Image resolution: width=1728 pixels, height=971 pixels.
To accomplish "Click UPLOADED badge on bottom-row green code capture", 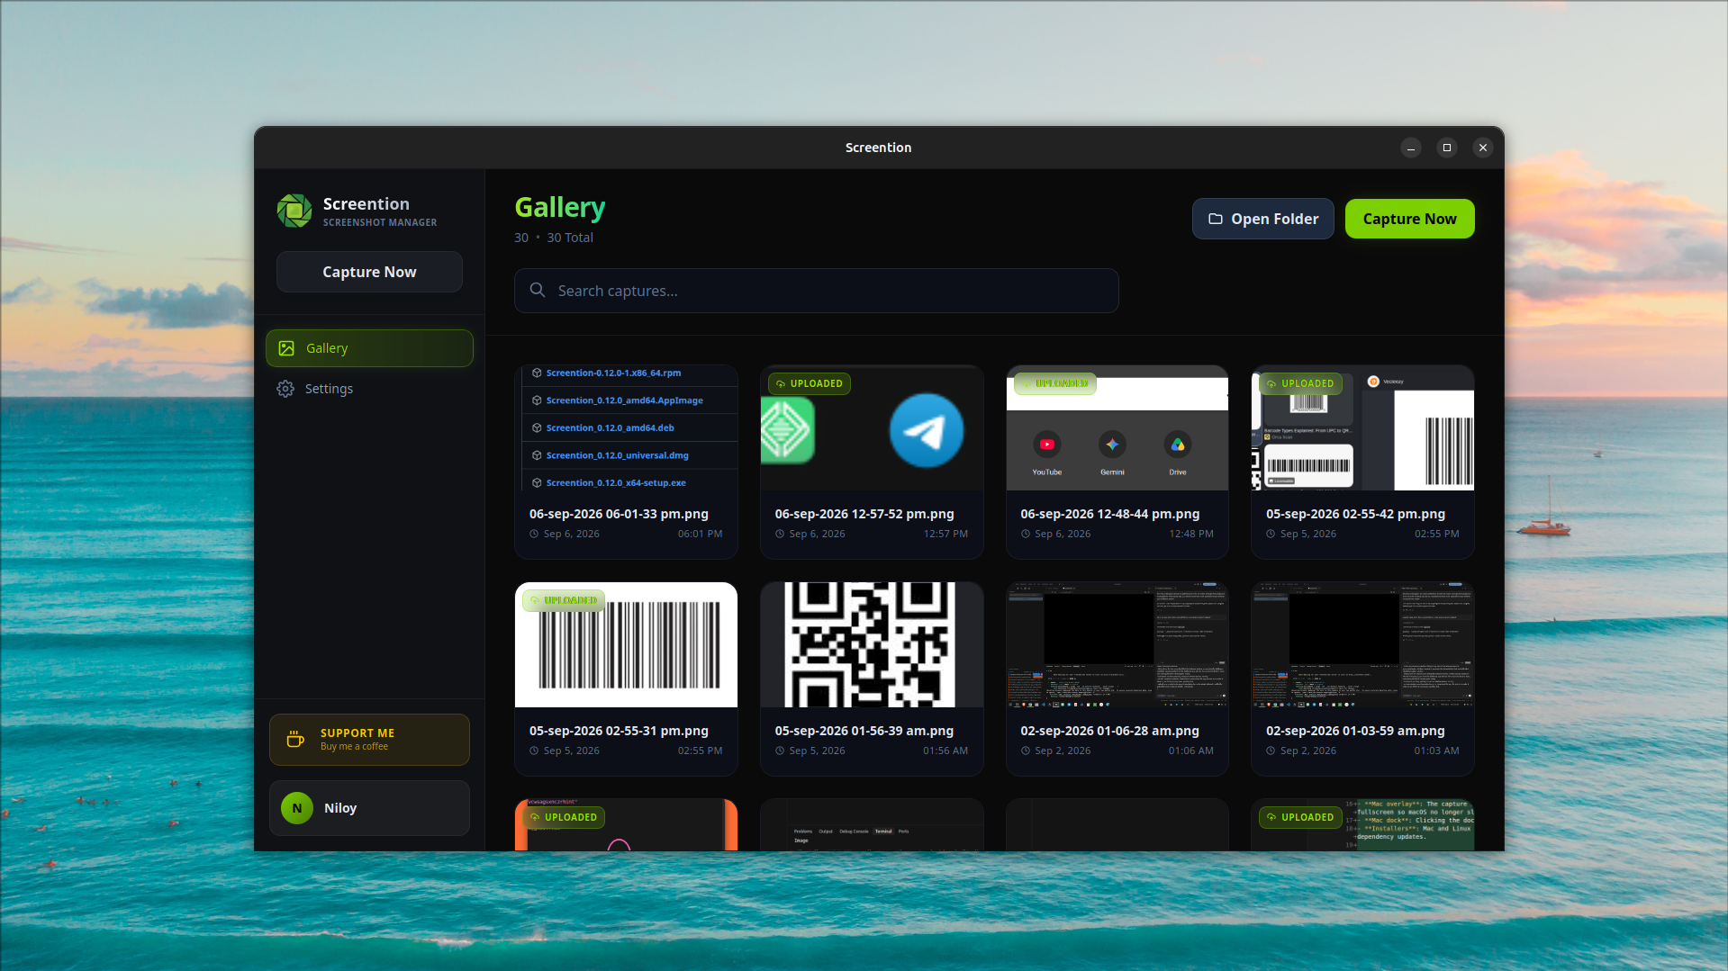I will pos(1300,817).
